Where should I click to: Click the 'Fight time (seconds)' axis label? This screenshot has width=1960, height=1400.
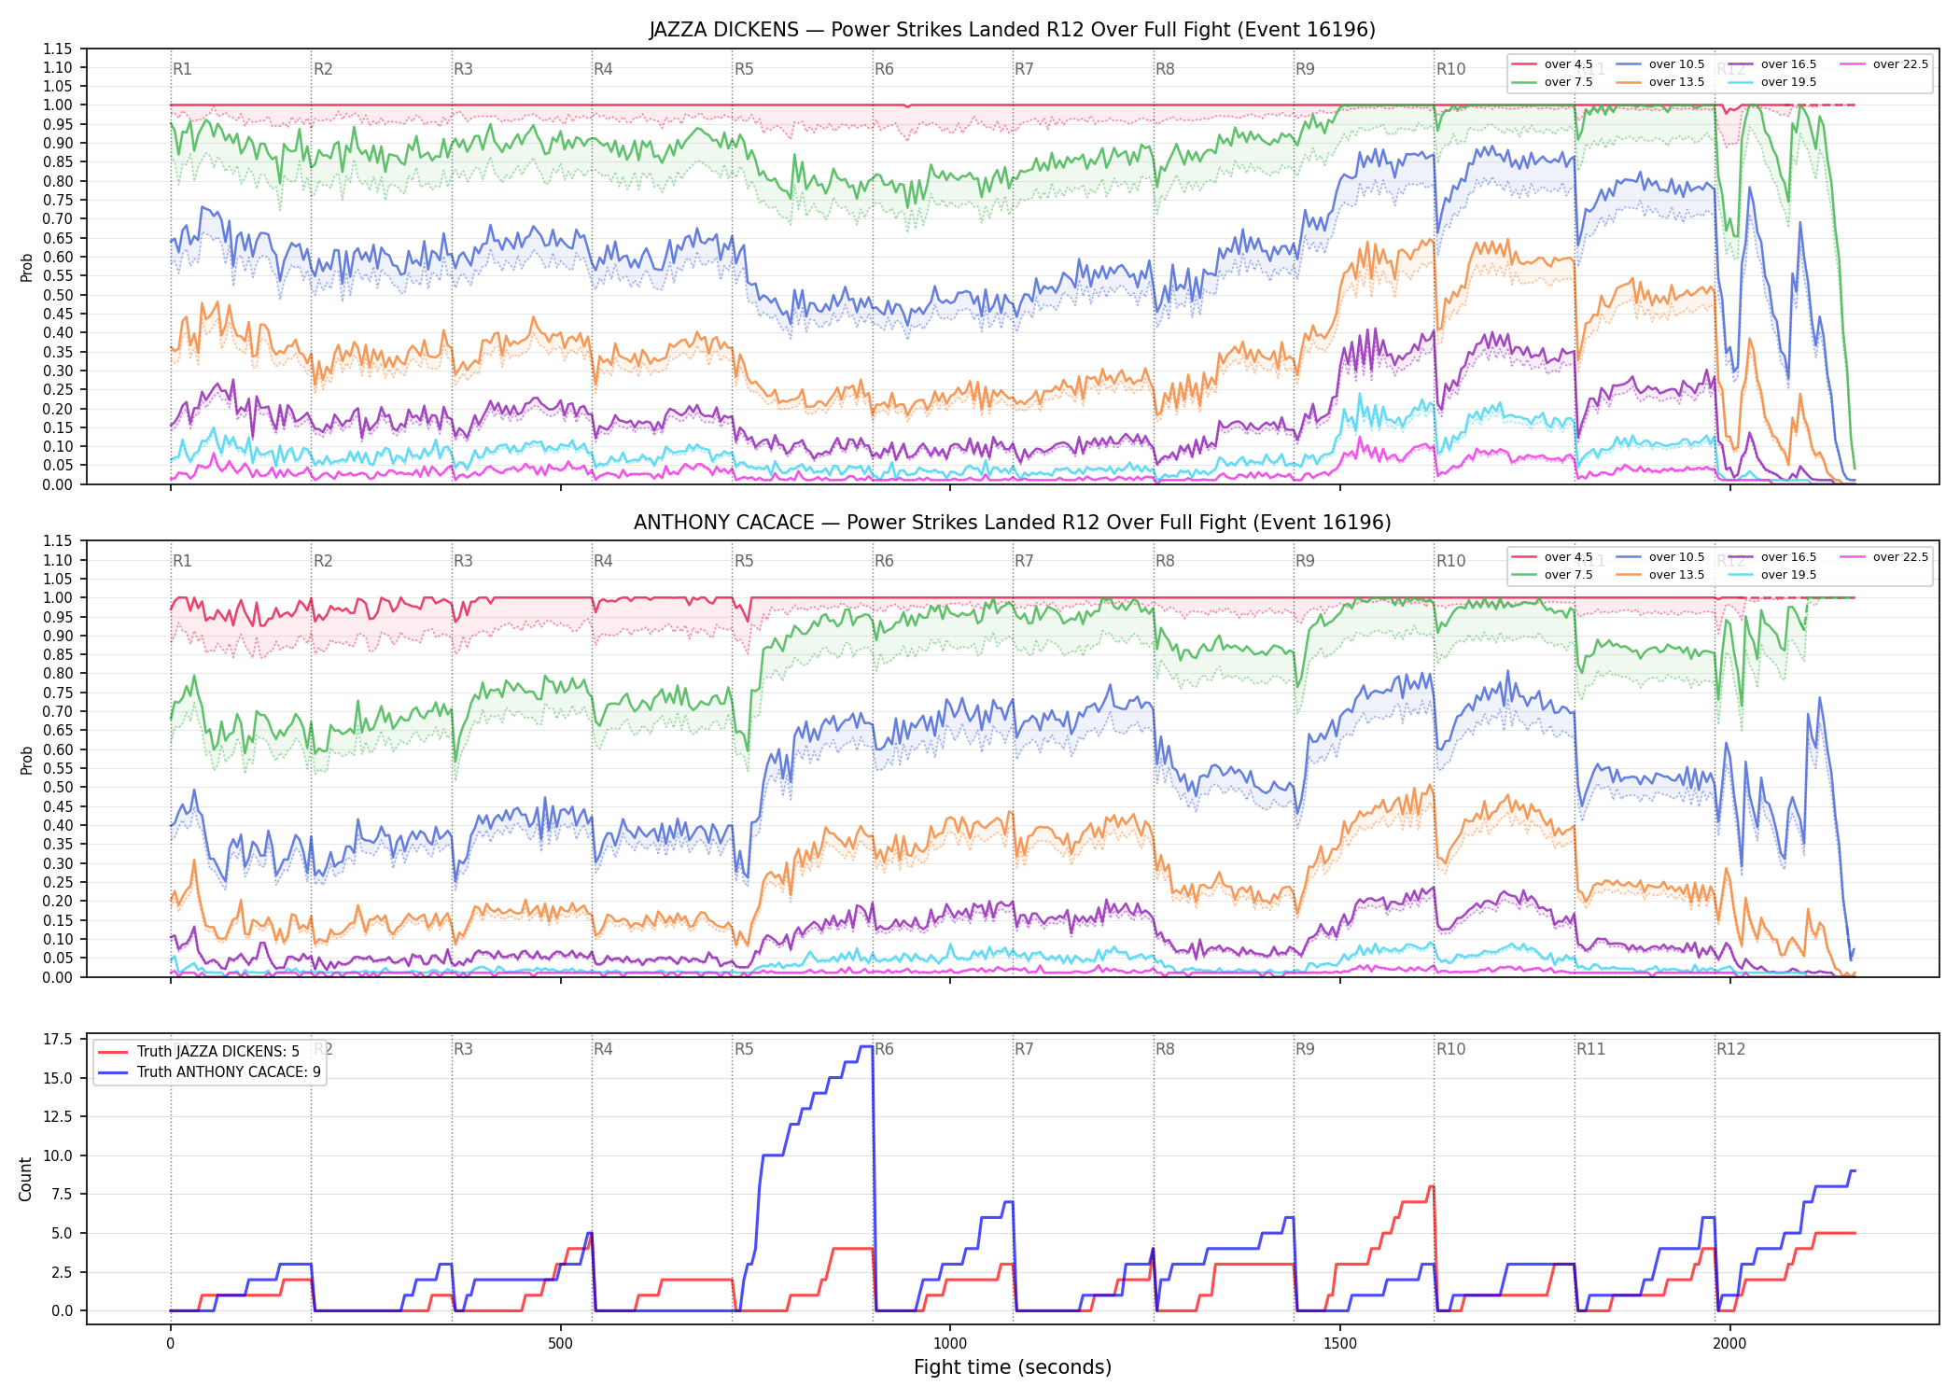coord(1013,1367)
